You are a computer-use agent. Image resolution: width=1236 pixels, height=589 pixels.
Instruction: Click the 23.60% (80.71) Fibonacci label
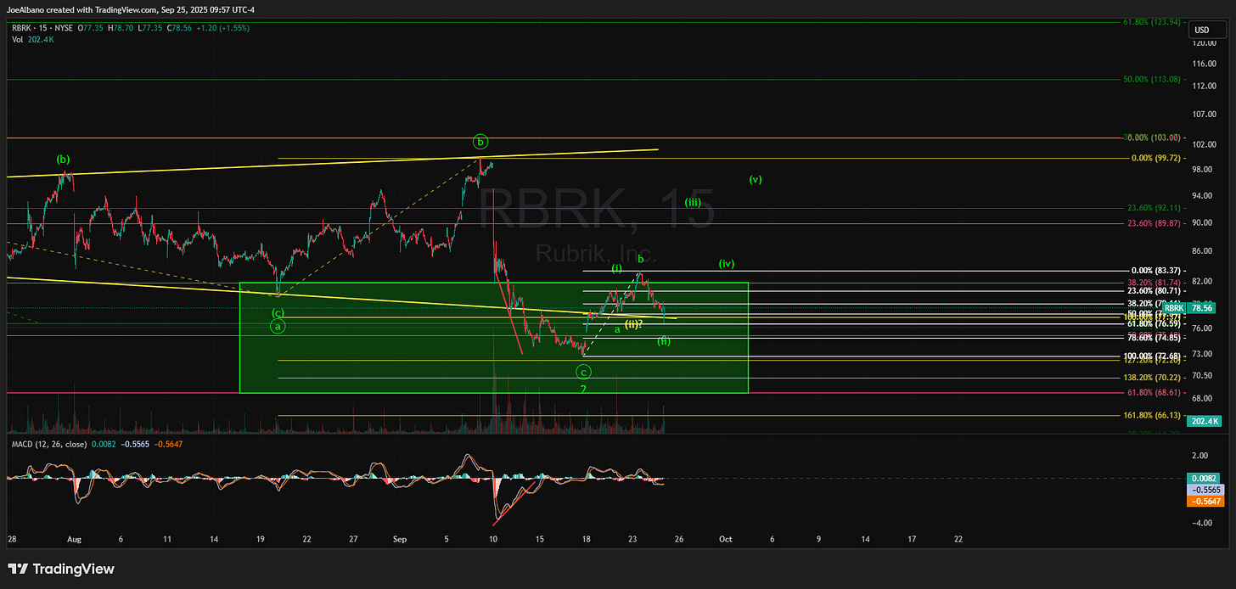pos(1154,290)
